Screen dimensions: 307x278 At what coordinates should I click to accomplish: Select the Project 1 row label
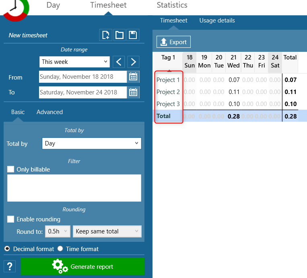(x=168, y=80)
